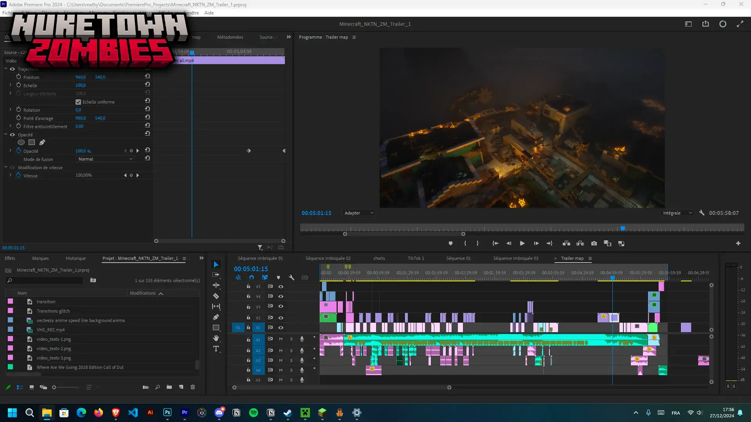Switch to the TikTok 1 sequence tab
This screenshot has width=751, height=422.
[x=416, y=258]
